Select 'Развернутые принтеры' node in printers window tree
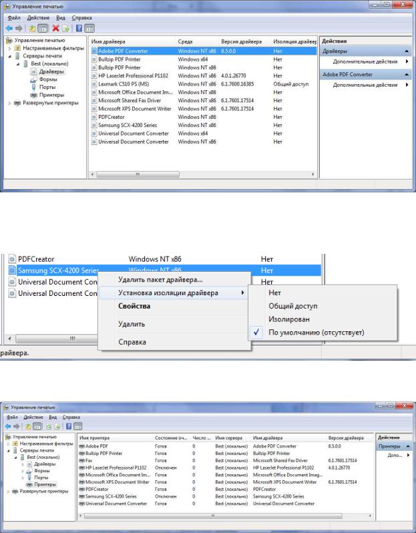This screenshot has width=416, height=533. click(44, 491)
